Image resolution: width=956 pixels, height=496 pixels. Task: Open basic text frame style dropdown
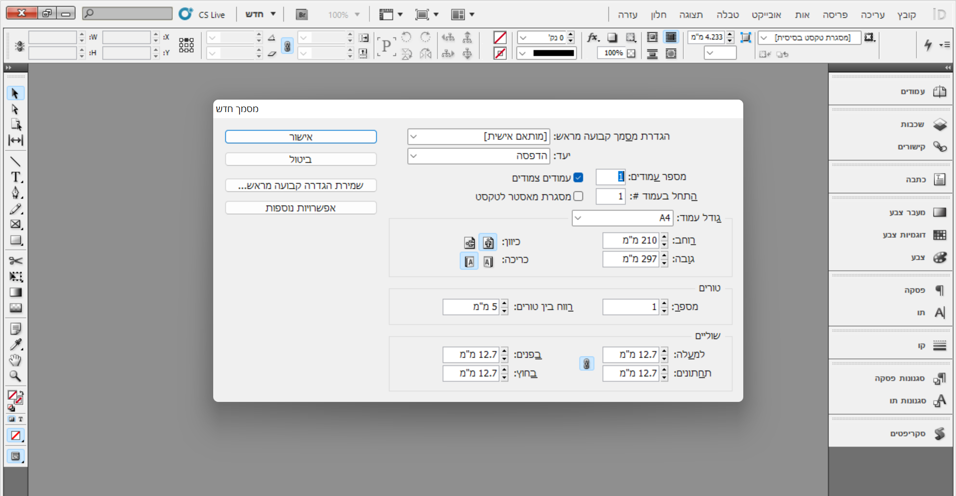point(810,38)
